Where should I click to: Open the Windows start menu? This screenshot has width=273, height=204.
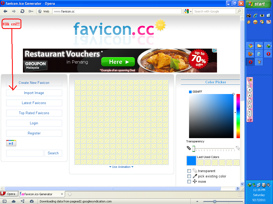258,4
